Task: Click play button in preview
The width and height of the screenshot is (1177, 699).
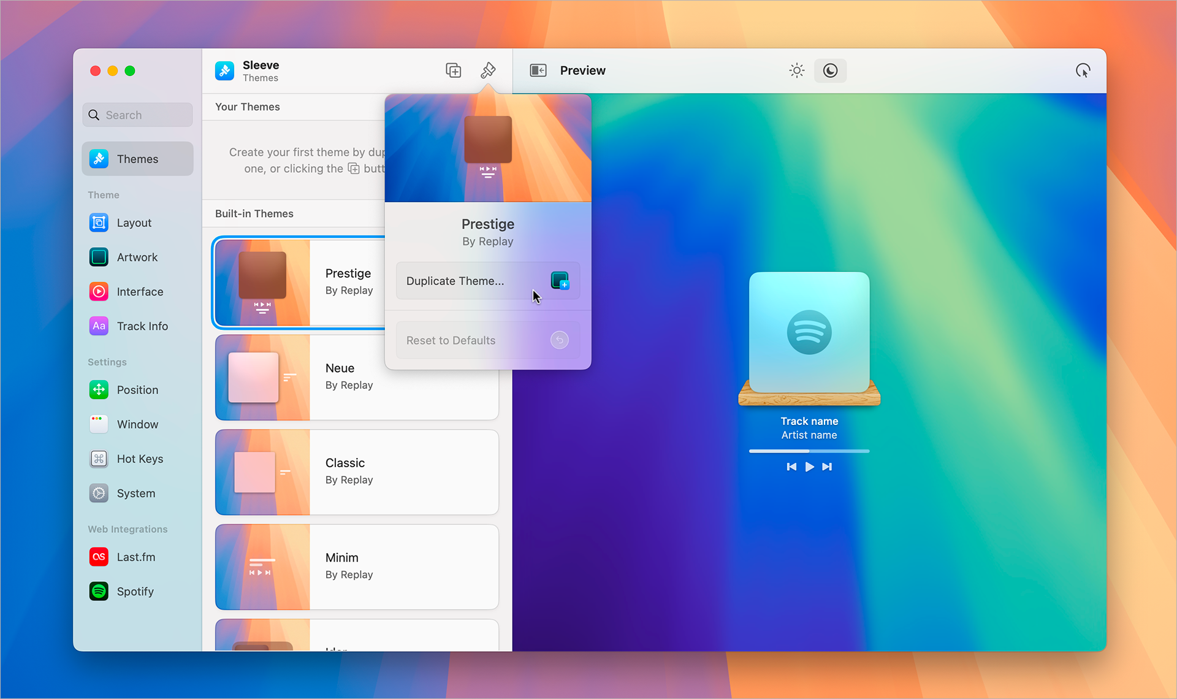Action: [809, 467]
